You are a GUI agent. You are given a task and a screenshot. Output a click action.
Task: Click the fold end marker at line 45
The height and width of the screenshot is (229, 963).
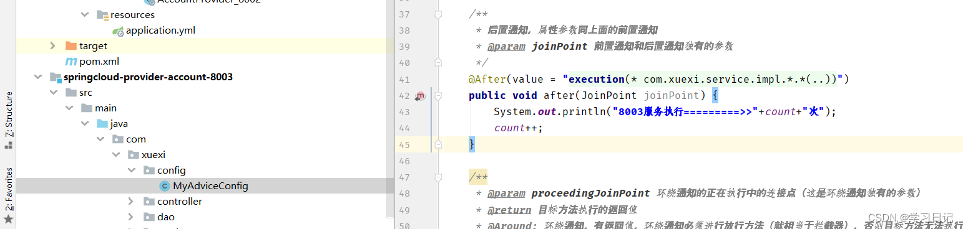point(438,144)
